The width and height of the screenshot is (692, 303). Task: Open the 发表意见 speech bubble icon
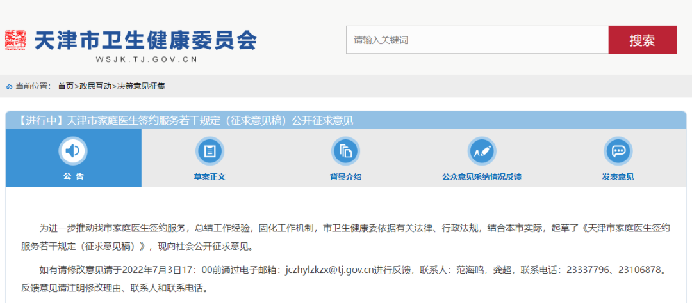click(618, 151)
